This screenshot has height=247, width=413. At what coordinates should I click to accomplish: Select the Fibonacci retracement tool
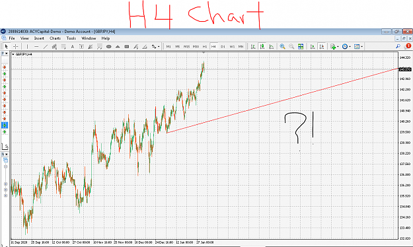click(63, 47)
